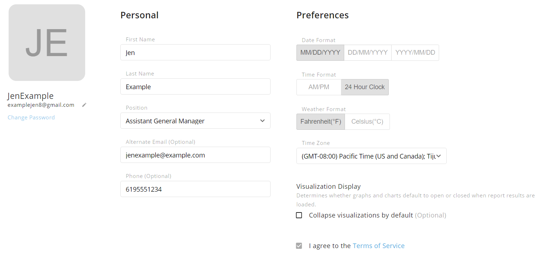Select DD/MM/YYYY date format
544x256 pixels.
coord(368,52)
